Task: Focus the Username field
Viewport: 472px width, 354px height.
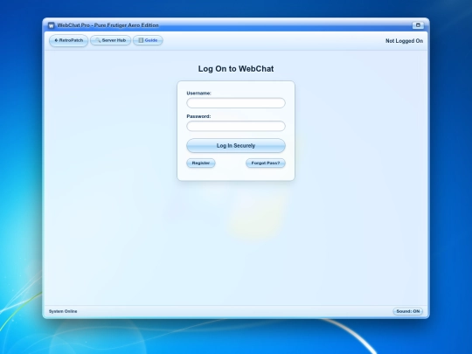Action: tap(236, 103)
